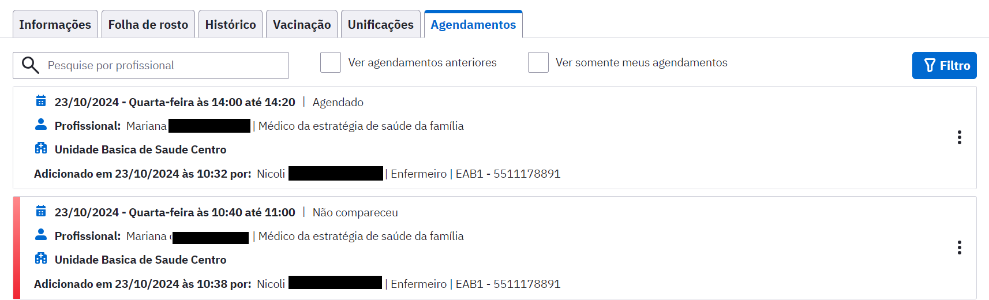Select the Agendamentos tab
This screenshot has width=989, height=300.
tap(473, 24)
